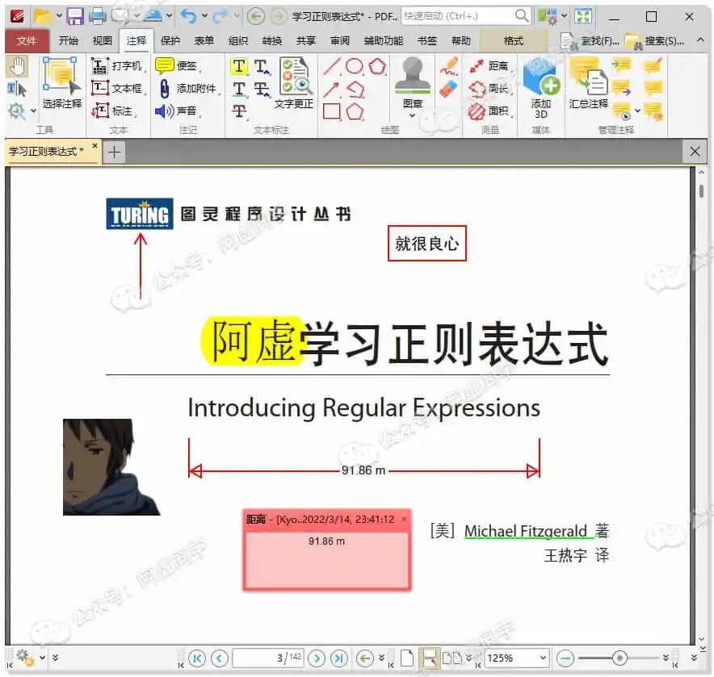The image size is (714, 677).
Task: Click the Undo arrow icon
Action: [x=188, y=16]
